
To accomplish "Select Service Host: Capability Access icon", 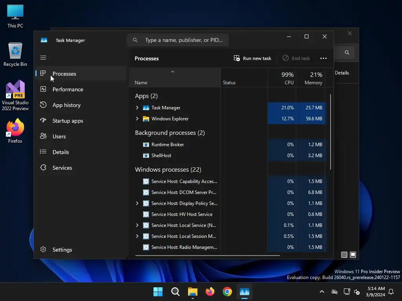I will 146,181.
